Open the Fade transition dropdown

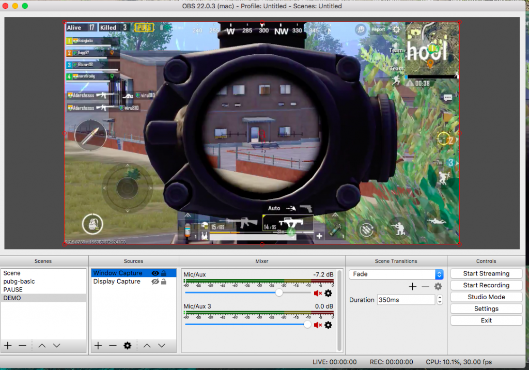coord(396,274)
